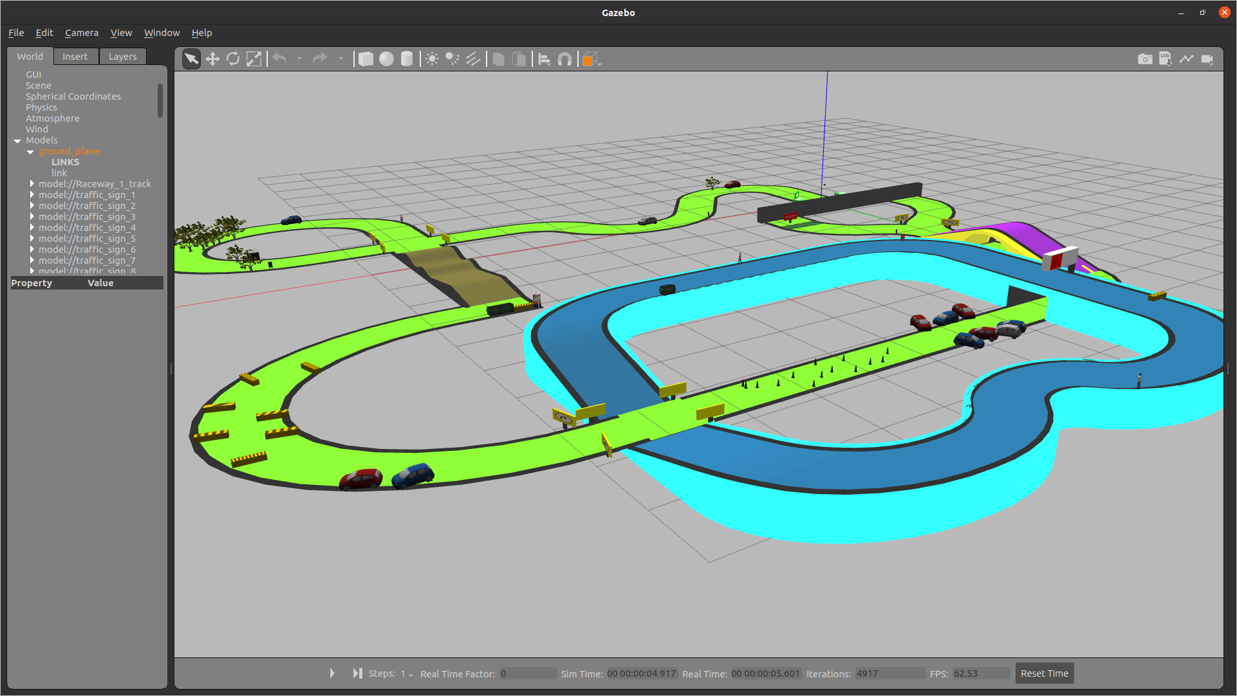Switch to the Layers tab
The width and height of the screenshot is (1237, 696).
[122, 57]
